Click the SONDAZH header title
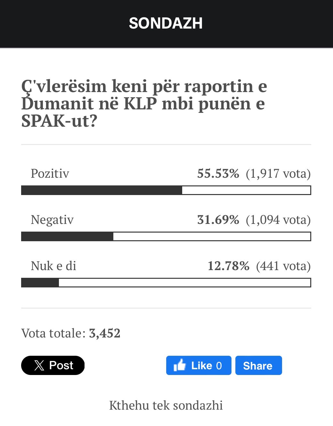Screen dimensions: 333x426 pos(166,23)
